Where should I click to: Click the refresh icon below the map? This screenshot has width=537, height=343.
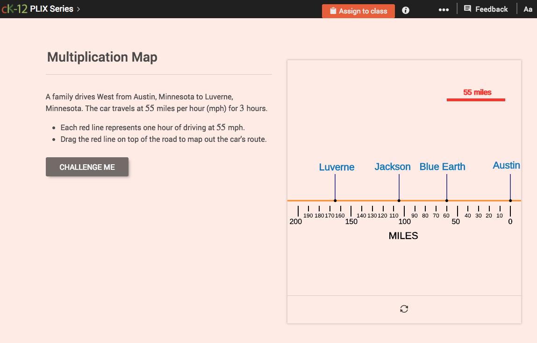pyautogui.click(x=404, y=308)
